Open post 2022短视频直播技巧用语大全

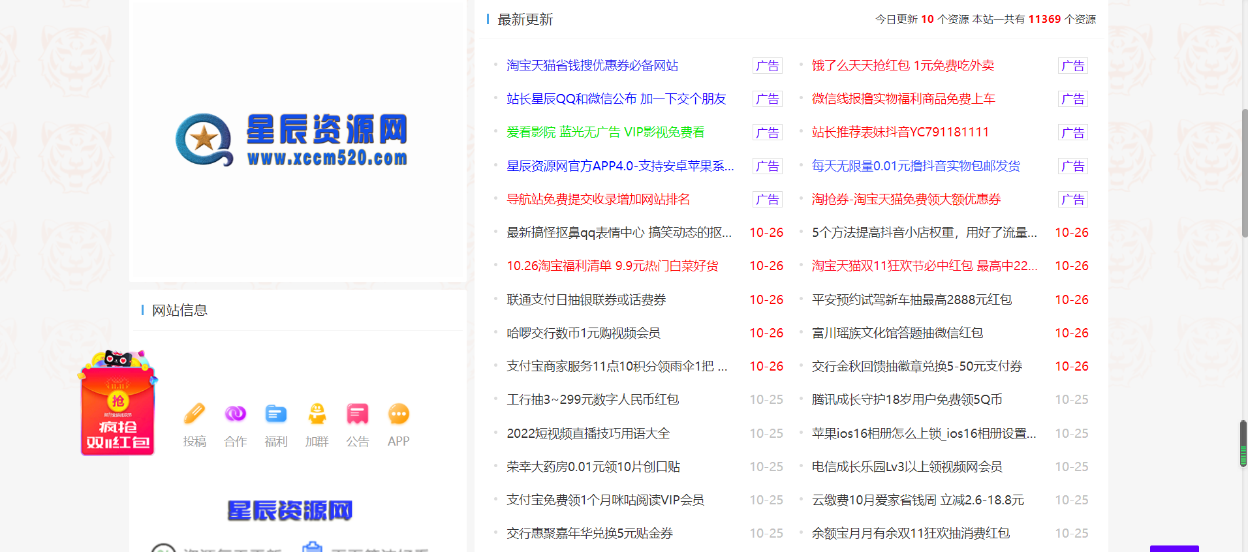[588, 433]
